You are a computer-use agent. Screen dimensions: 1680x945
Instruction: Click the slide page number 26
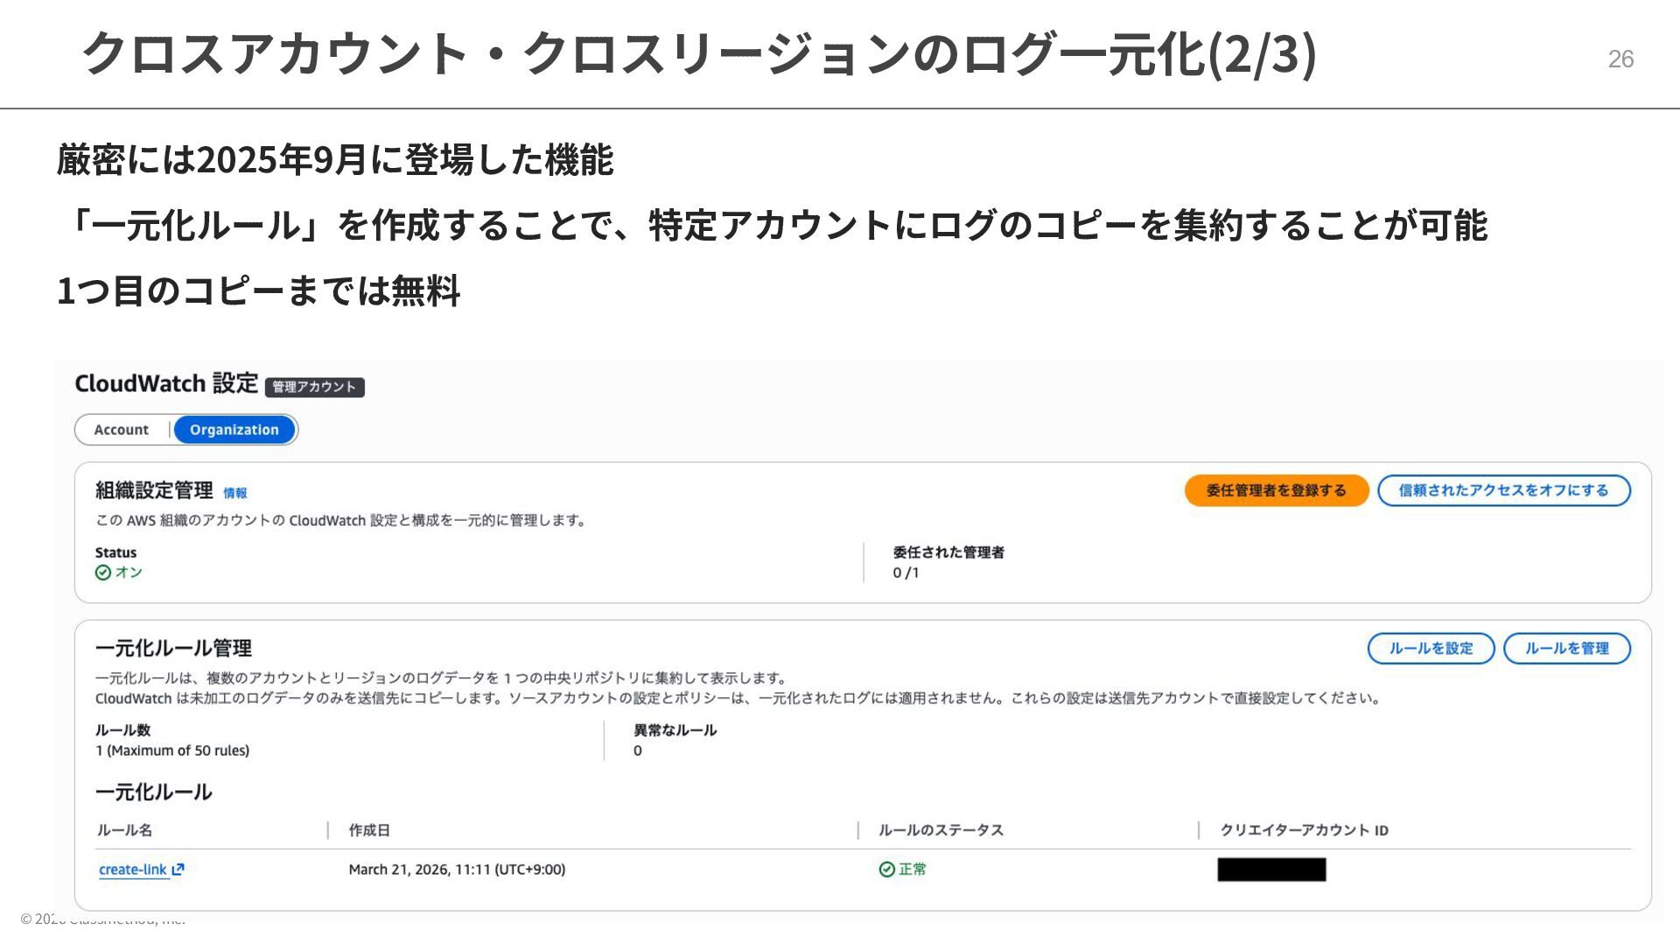[x=1620, y=59]
